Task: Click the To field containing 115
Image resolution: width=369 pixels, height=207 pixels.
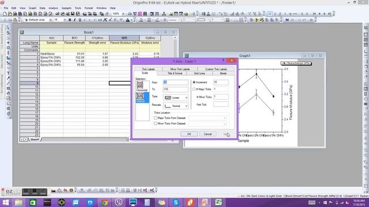Action: point(176,89)
